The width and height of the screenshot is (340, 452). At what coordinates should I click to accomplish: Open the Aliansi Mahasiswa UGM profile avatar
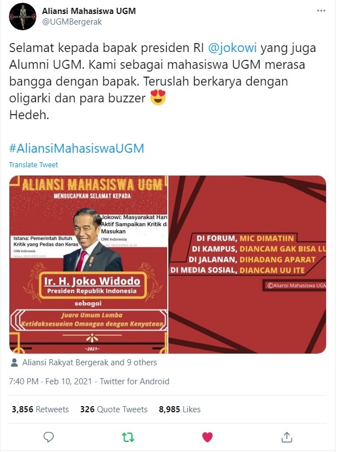pos(22,17)
